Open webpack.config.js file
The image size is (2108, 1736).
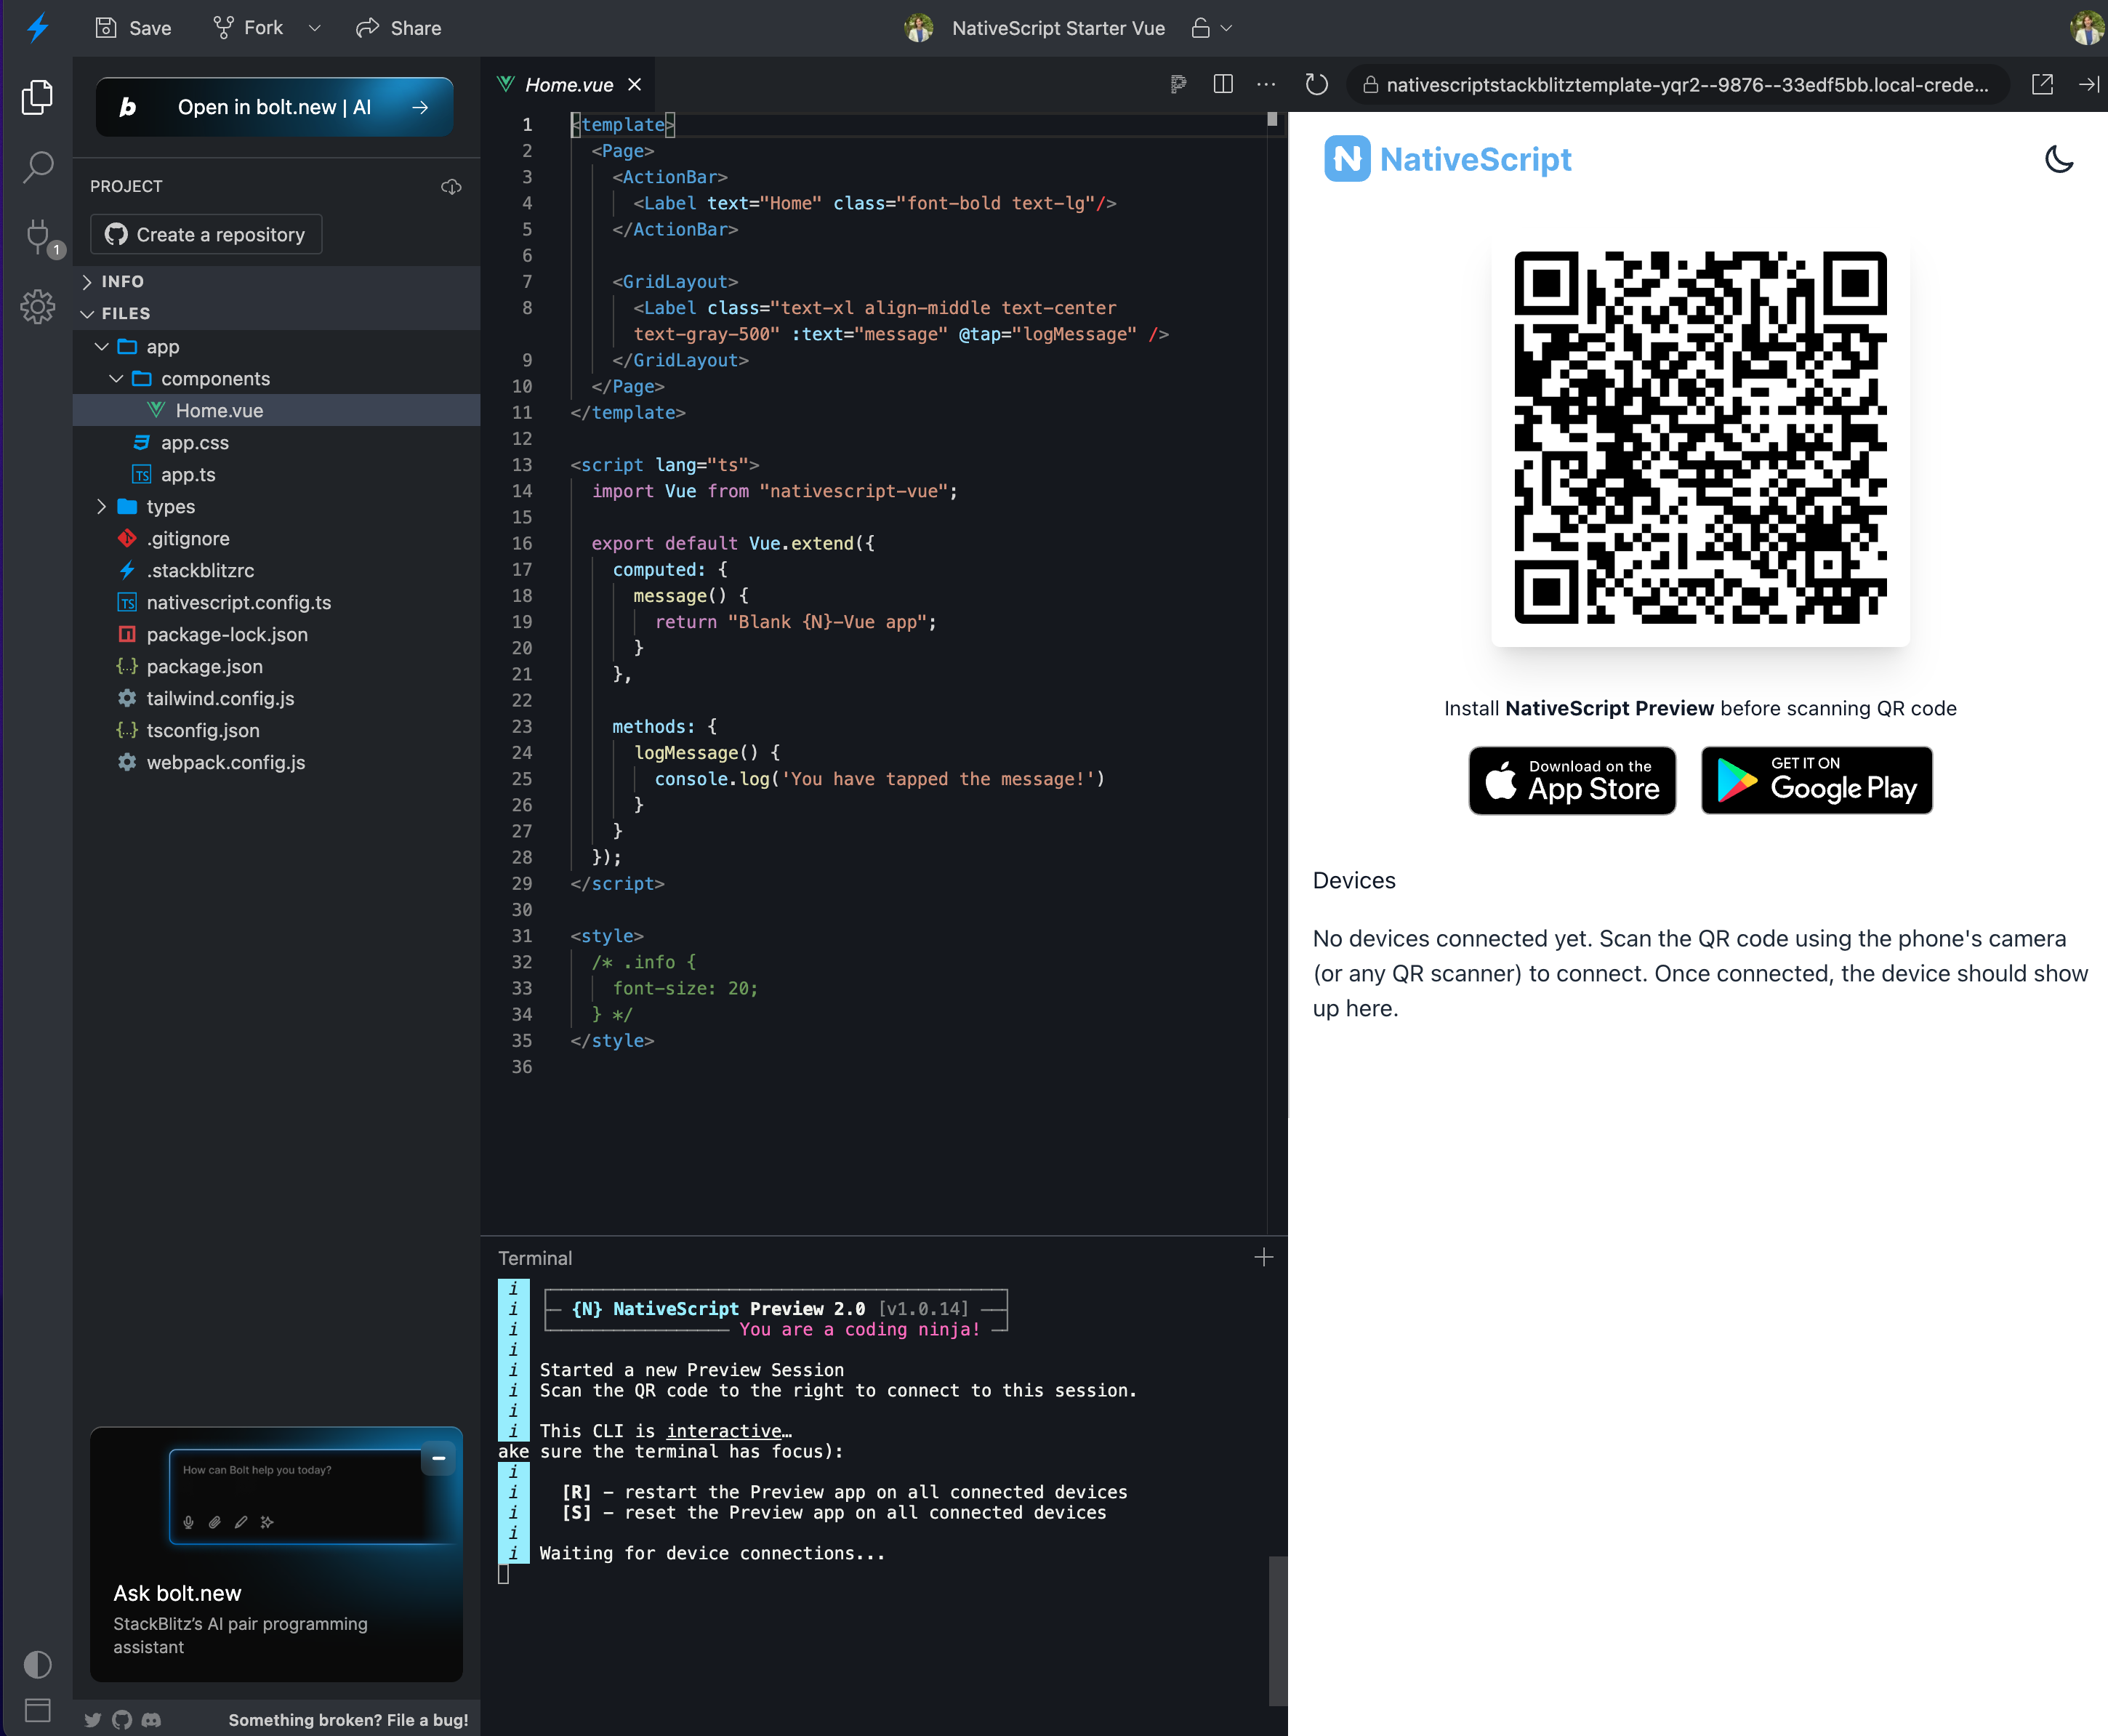(276, 762)
